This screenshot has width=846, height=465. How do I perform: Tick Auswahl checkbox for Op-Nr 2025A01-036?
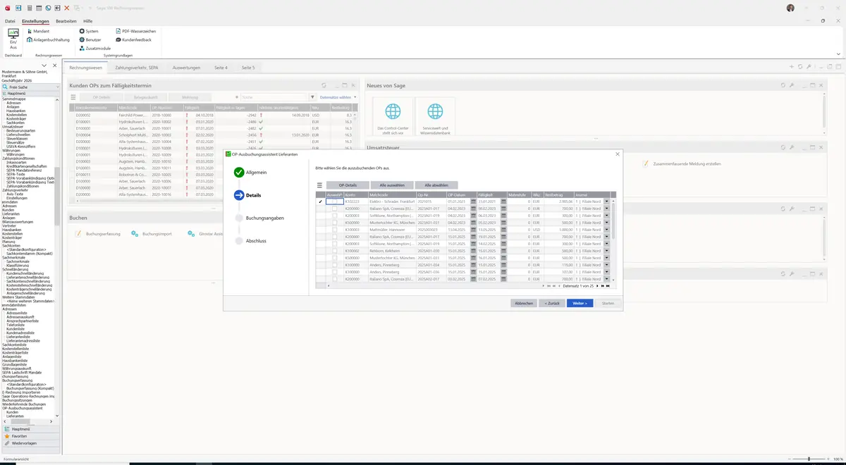point(335,272)
